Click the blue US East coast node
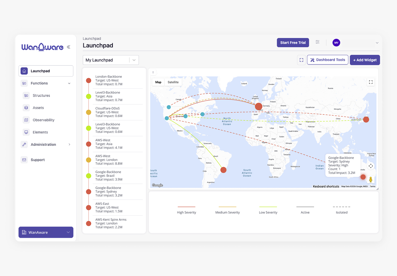This screenshot has width=397, height=276. [202, 114]
